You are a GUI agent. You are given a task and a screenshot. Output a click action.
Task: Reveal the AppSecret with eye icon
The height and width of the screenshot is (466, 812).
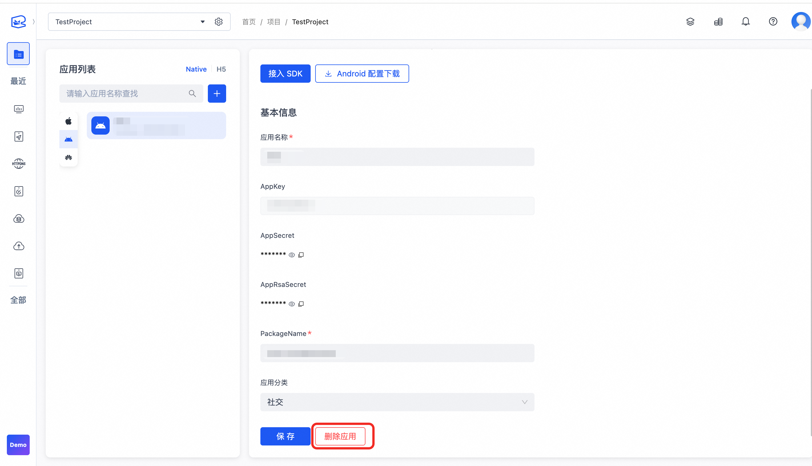[x=292, y=255]
